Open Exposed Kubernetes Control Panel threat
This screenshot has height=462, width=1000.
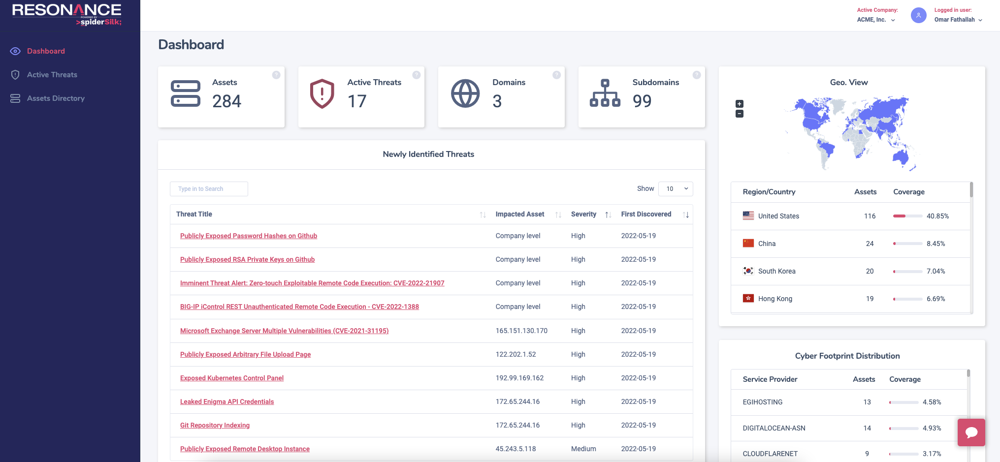[232, 378]
